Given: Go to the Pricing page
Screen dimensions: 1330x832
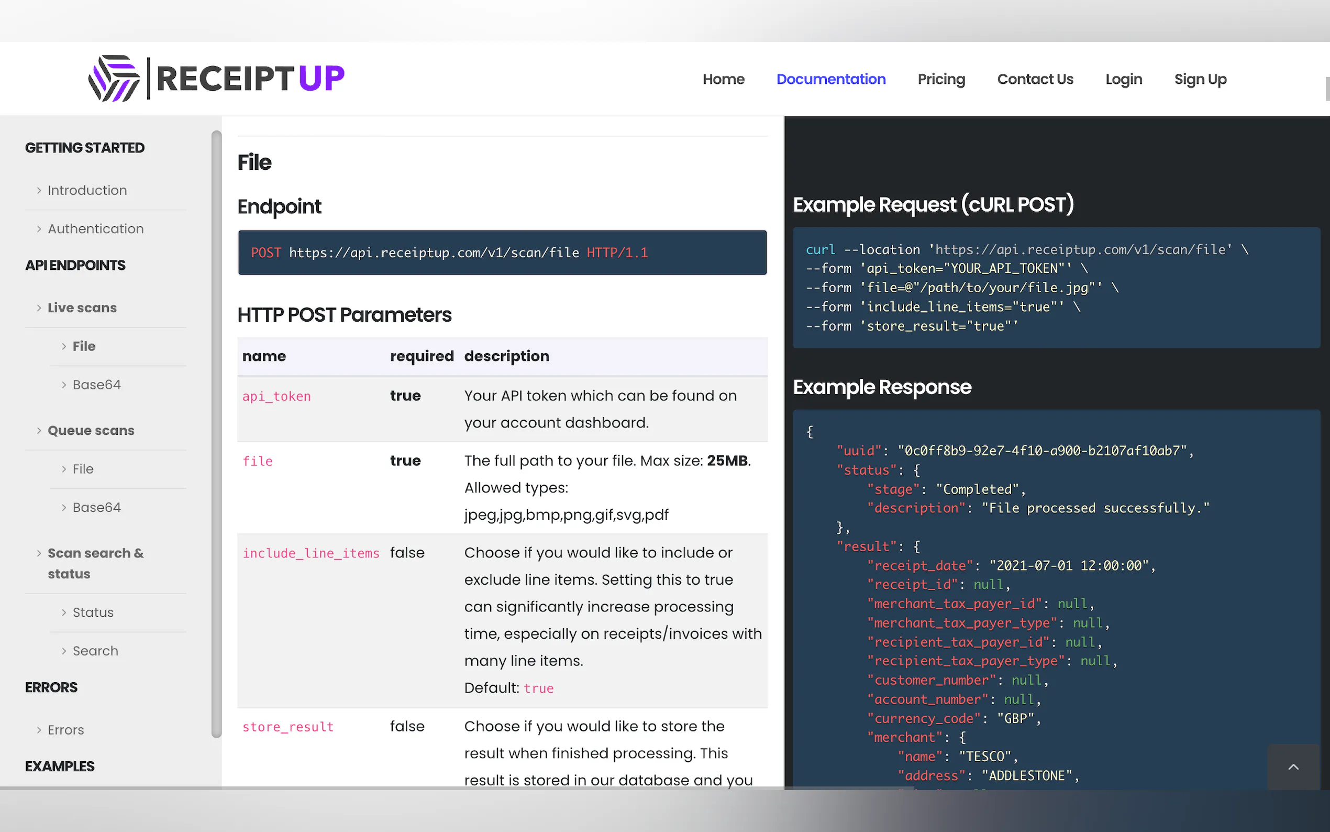Looking at the screenshot, I should tap(941, 79).
